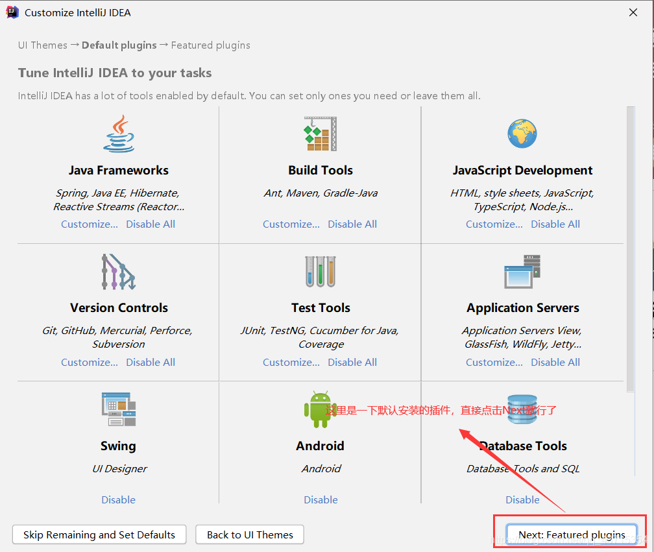The height and width of the screenshot is (552, 654).
Task: Click 'Tune IntelliJ IDEA to your tasks' title
Action: point(115,73)
